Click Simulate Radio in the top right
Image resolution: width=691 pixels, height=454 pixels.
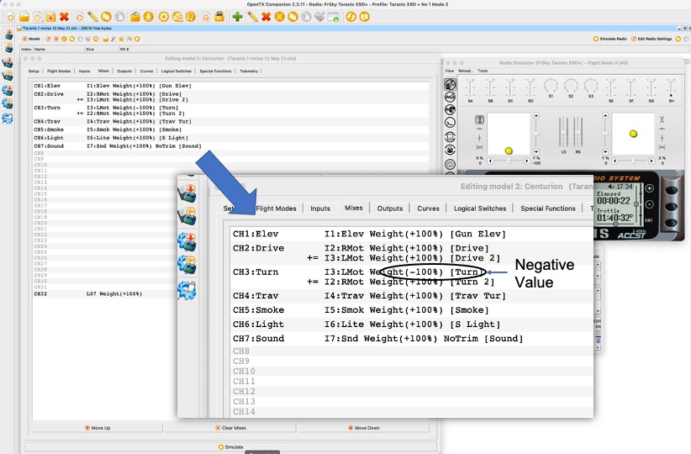[x=610, y=39]
